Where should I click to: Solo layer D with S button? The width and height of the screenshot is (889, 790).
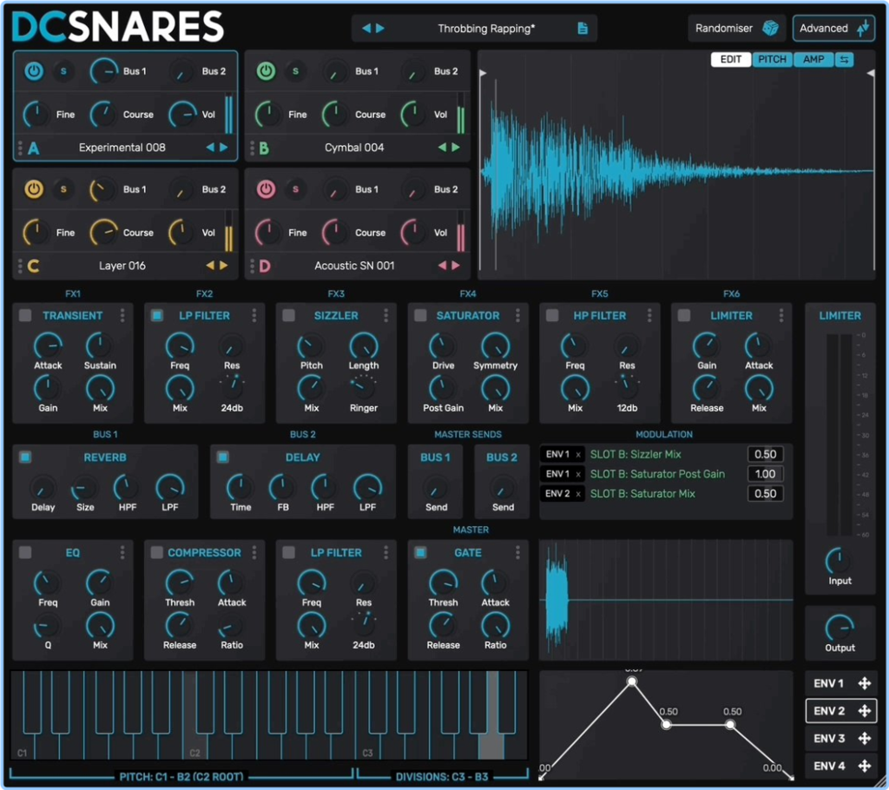[x=295, y=189]
